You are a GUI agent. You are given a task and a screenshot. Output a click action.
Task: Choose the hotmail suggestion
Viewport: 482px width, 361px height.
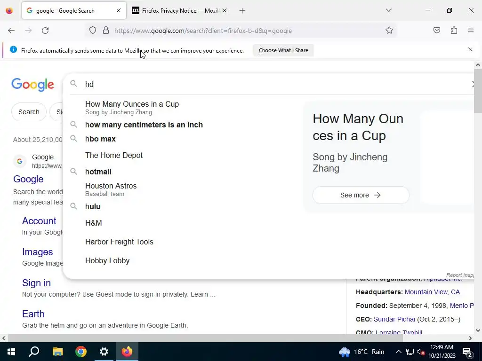click(98, 172)
